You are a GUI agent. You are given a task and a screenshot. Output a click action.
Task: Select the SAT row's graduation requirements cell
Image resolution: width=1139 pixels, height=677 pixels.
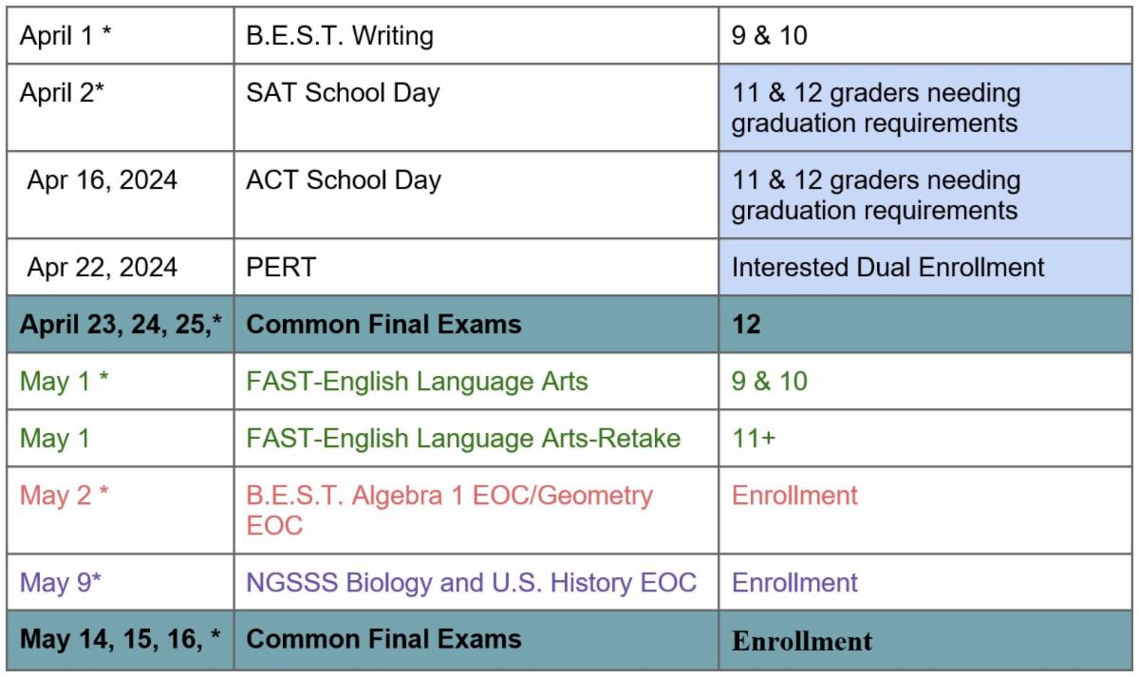875,108
